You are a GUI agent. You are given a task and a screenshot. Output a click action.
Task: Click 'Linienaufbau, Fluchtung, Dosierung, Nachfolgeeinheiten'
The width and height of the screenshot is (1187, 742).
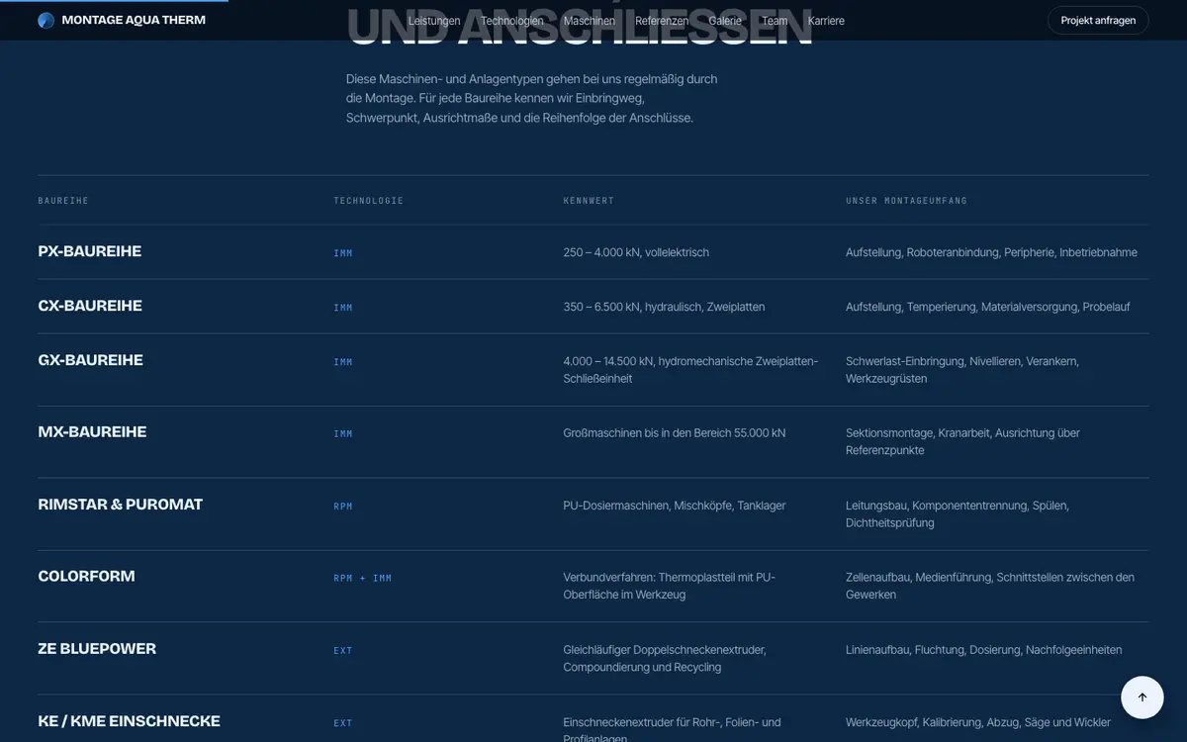[983, 650]
